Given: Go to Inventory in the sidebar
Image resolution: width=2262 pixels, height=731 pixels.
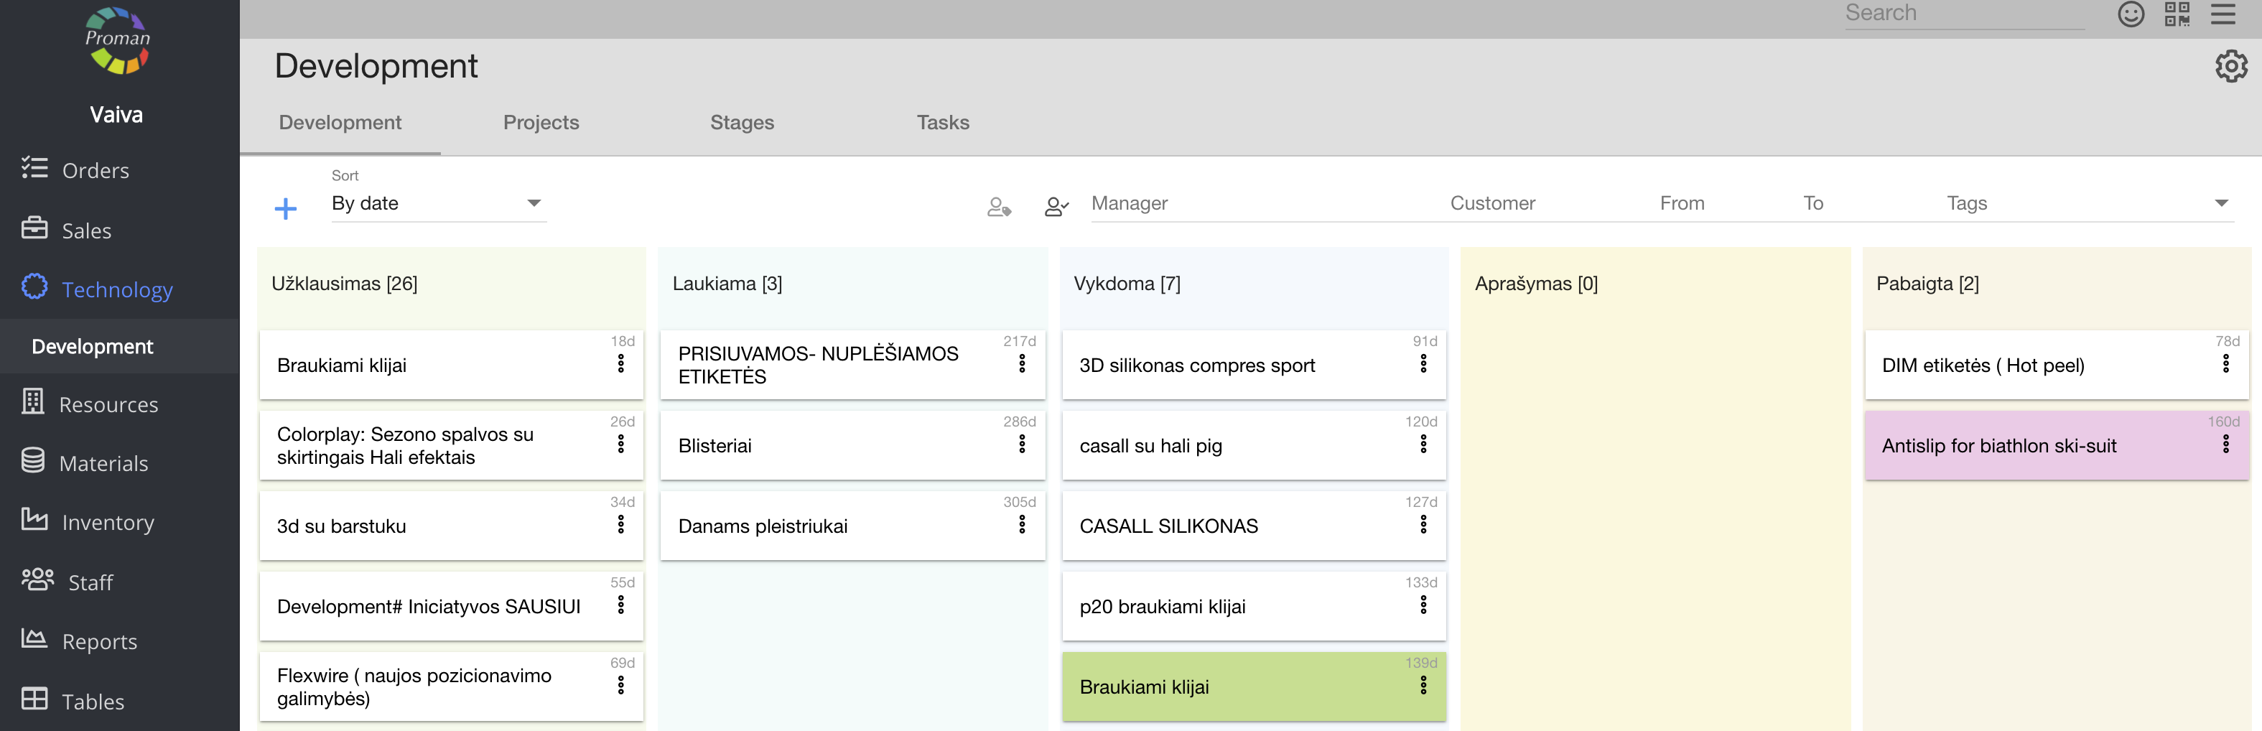Looking at the screenshot, I should 107,522.
